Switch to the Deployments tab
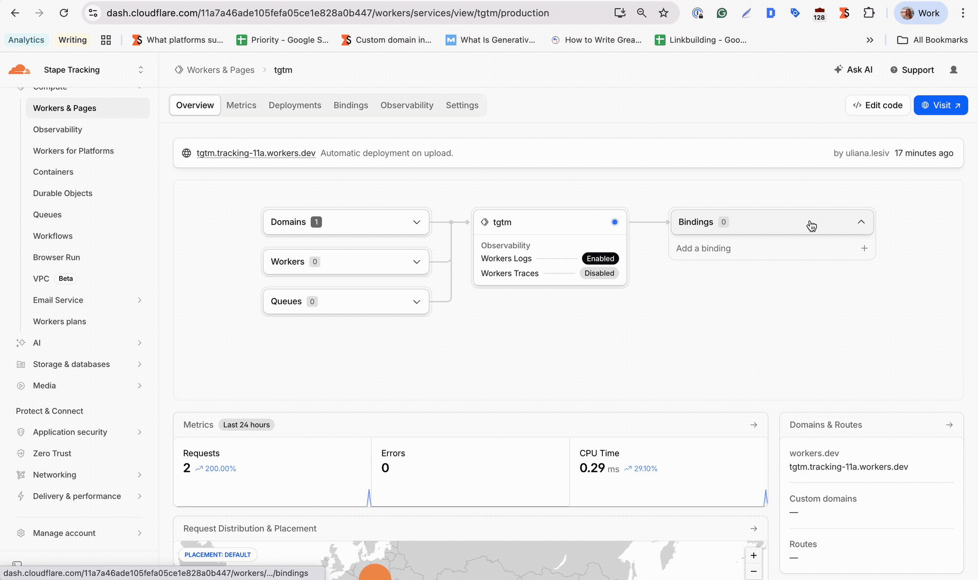The width and height of the screenshot is (978, 580). [x=295, y=105]
